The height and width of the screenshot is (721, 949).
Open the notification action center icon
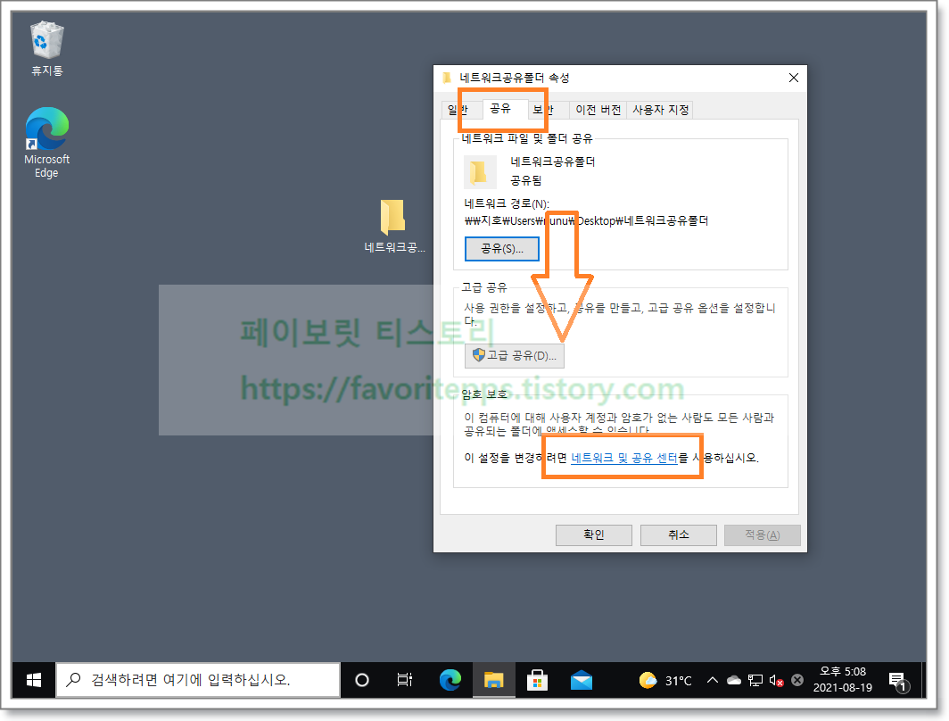tap(898, 681)
